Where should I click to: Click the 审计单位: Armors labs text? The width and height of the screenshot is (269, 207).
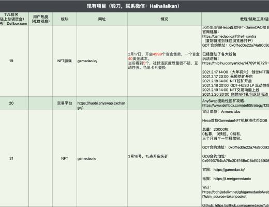click(221, 112)
